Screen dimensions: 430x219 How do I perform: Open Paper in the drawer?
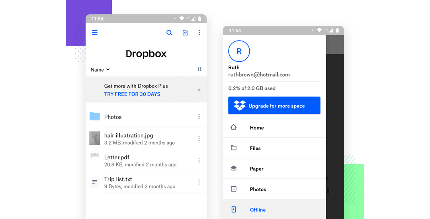pyautogui.click(x=274, y=168)
